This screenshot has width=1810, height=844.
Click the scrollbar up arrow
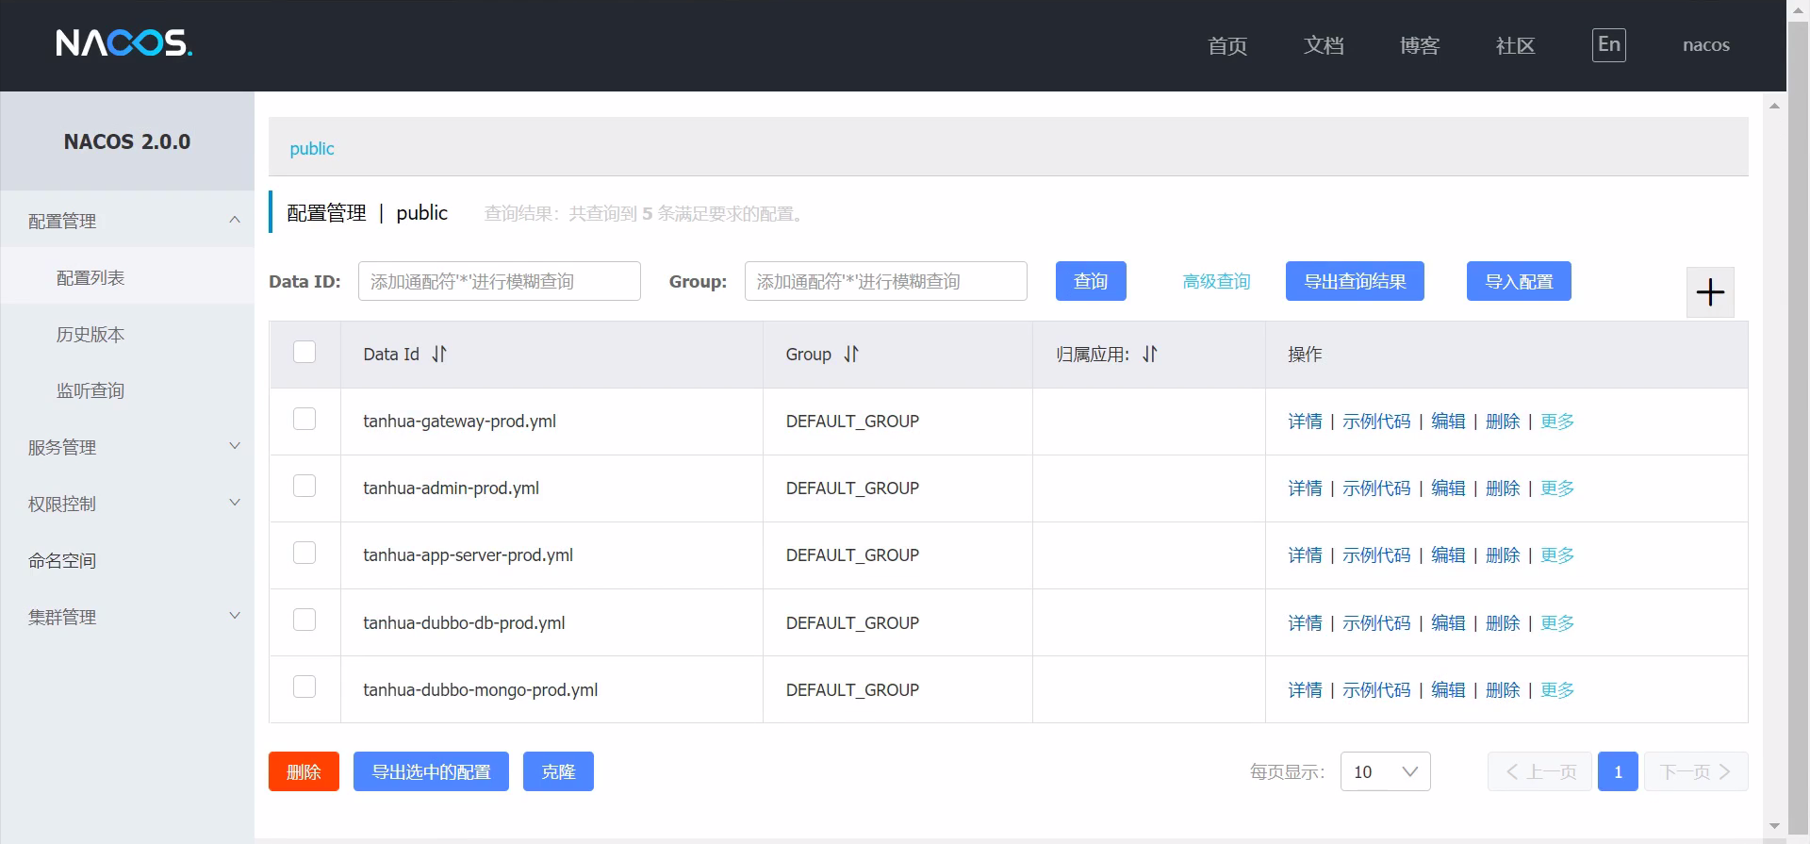coord(1774,106)
